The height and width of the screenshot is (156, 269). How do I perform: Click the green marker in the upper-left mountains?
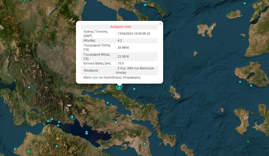tap(47, 29)
